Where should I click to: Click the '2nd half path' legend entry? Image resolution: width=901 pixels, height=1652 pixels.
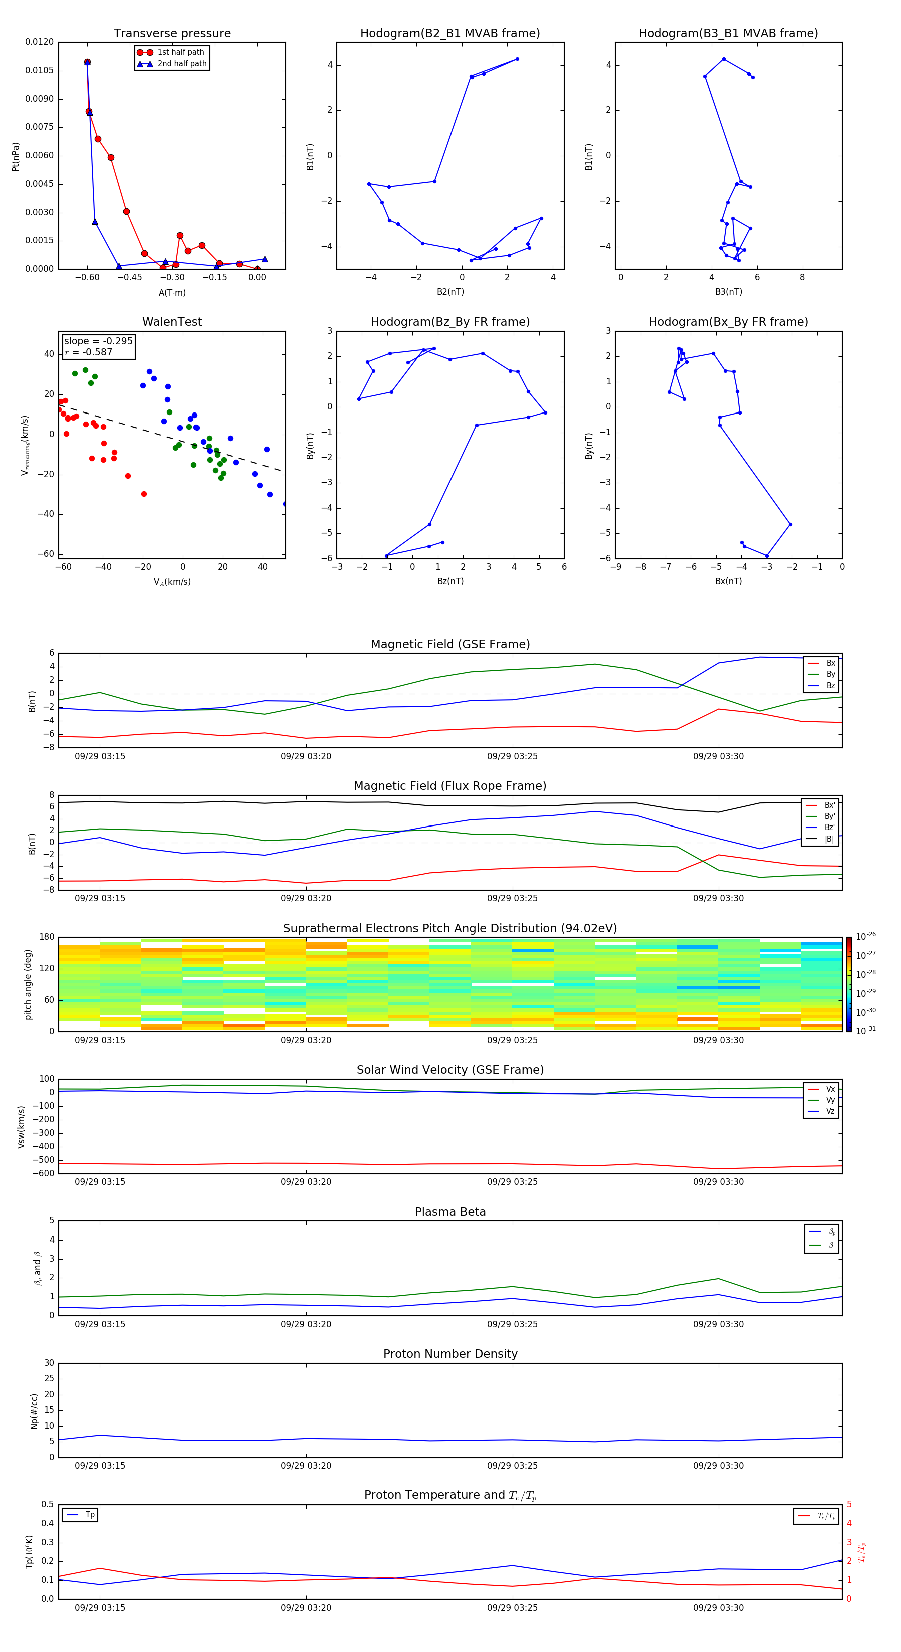point(172,64)
